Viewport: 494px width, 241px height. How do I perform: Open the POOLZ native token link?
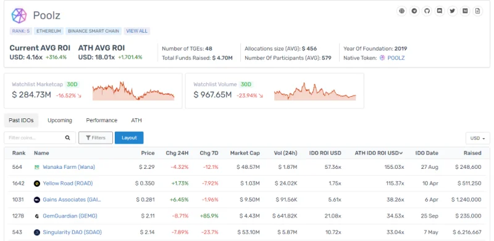(x=396, y=58)
